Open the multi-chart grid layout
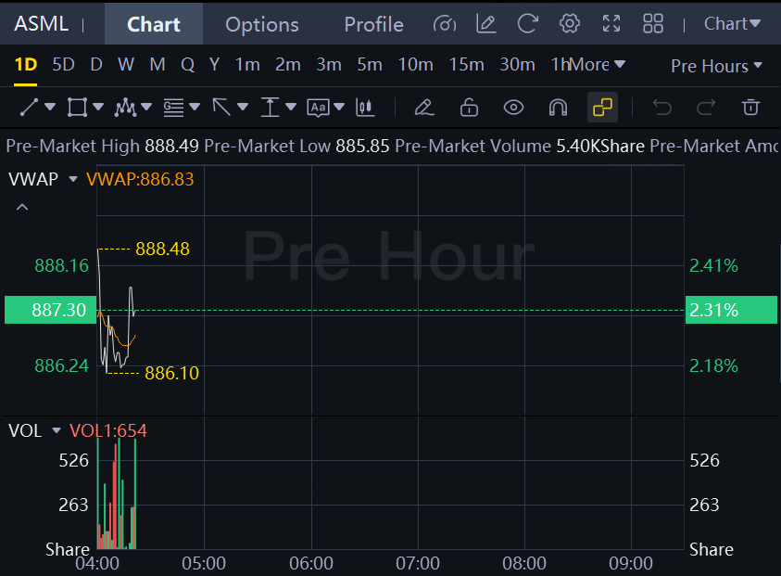Viewport: 781px width, 576px height. tap(652, 23)
